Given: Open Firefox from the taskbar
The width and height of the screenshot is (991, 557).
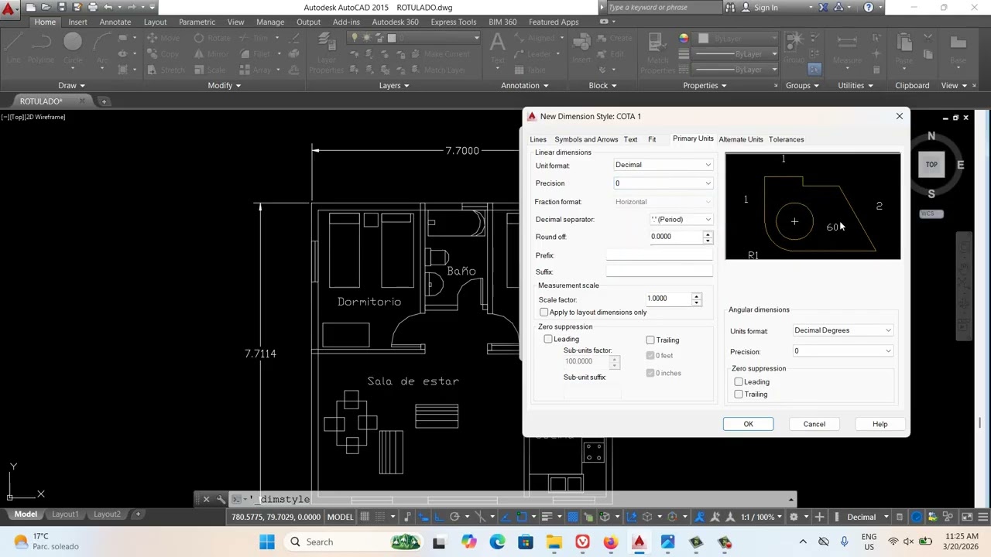Looking at the screenshot, I should (x=611, y=542).
